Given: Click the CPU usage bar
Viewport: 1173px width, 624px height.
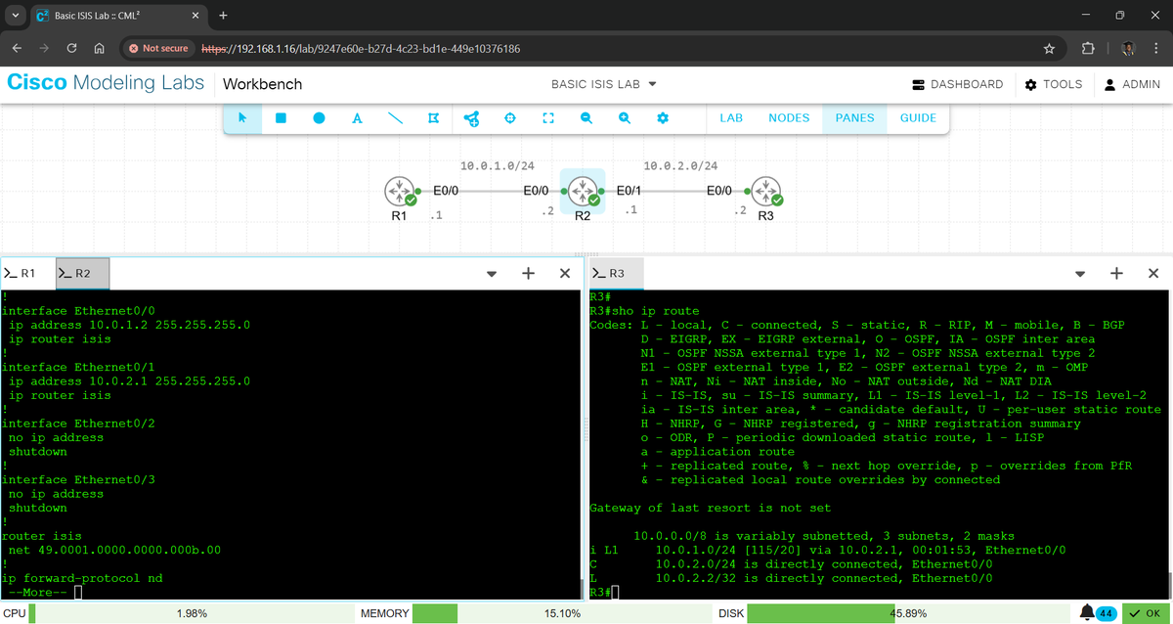Looking at the screenshot, I should click(191, 613).
